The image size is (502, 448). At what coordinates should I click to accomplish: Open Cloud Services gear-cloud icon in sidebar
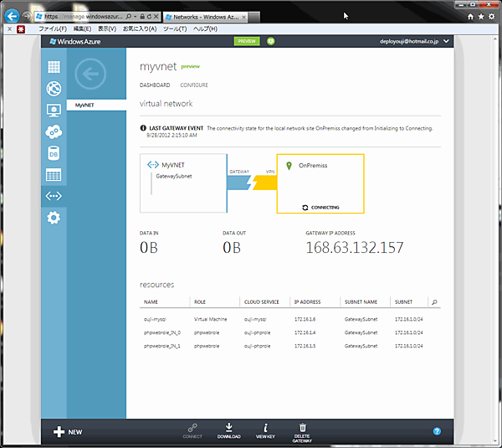point(54,131)
